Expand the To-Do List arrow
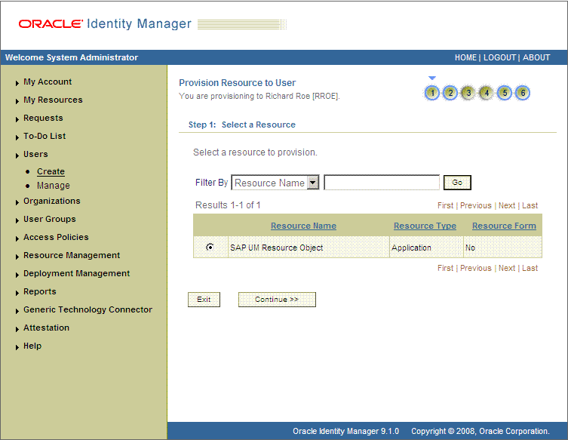This screenshot has width=568, height=440. coord(17,137)
